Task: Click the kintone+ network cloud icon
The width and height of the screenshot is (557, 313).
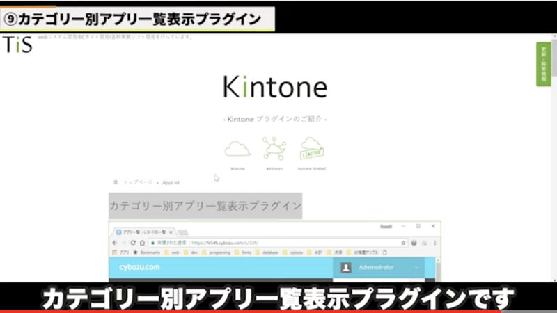Action: [x=274, y=148]
